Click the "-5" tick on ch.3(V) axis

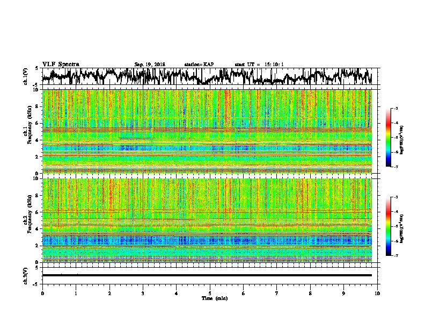coord(35,284)
